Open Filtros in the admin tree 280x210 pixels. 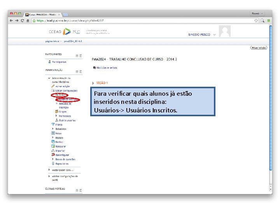coord(59,125)
